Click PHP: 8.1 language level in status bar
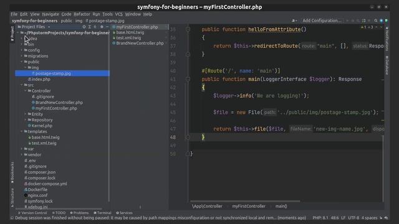399x224 pixels. pos(320,218)
